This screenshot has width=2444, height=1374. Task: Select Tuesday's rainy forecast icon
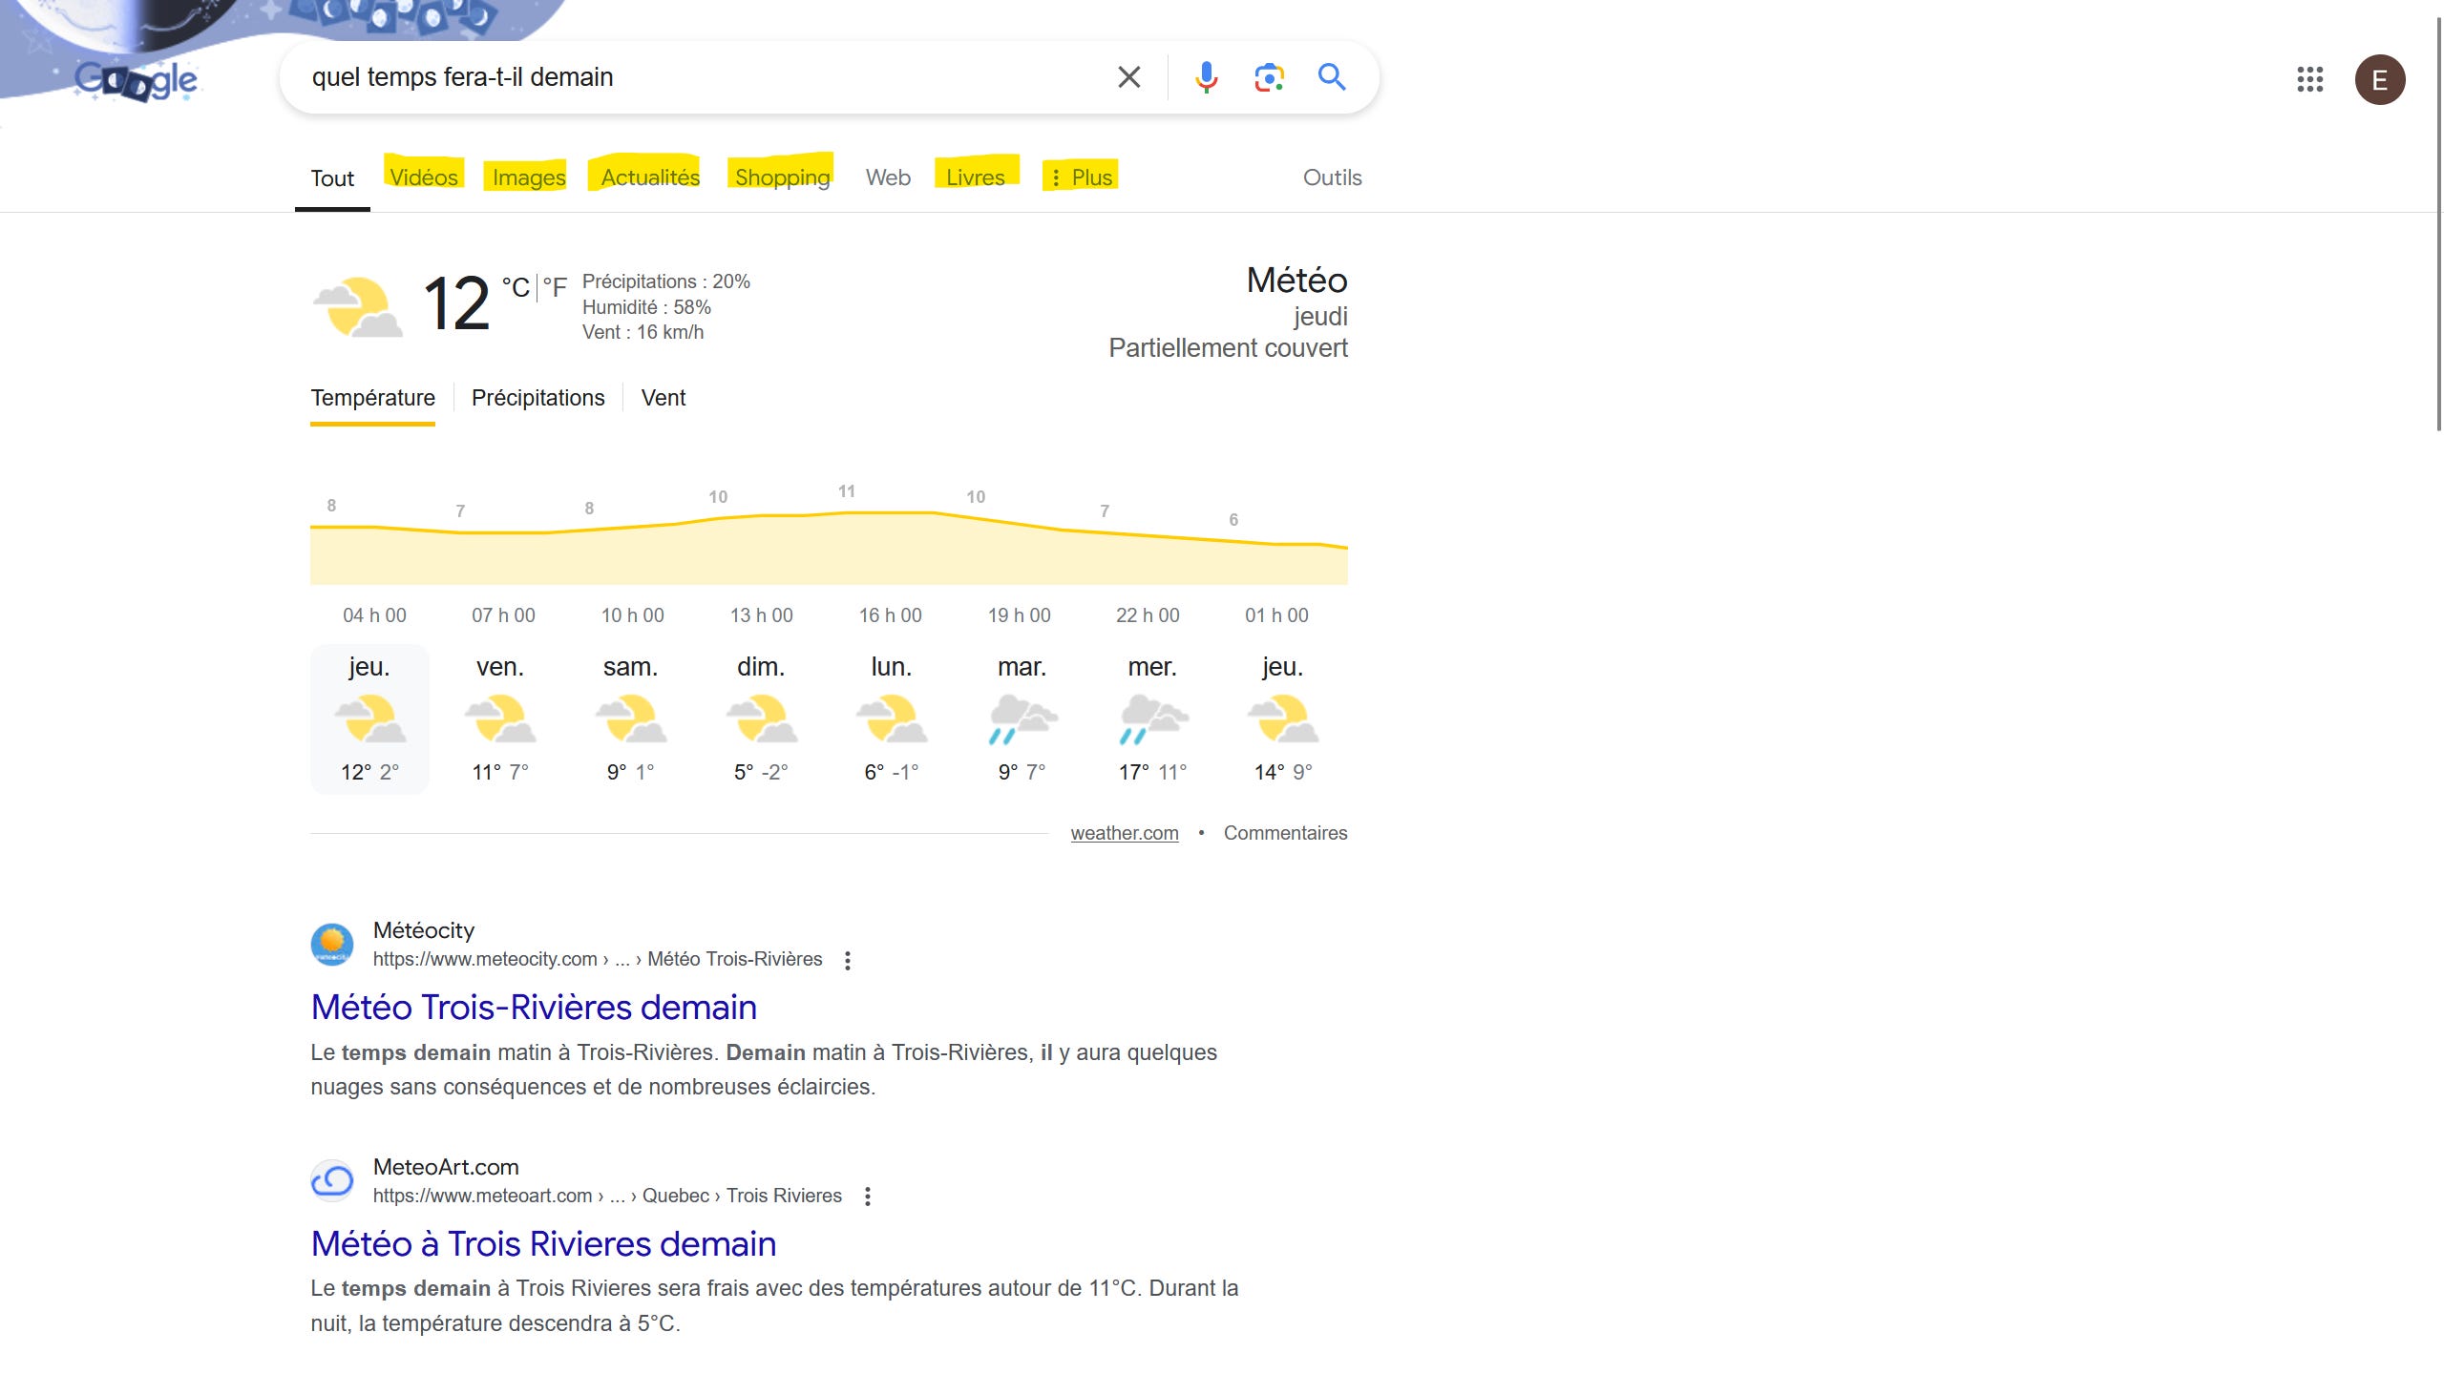point(1022,719)
